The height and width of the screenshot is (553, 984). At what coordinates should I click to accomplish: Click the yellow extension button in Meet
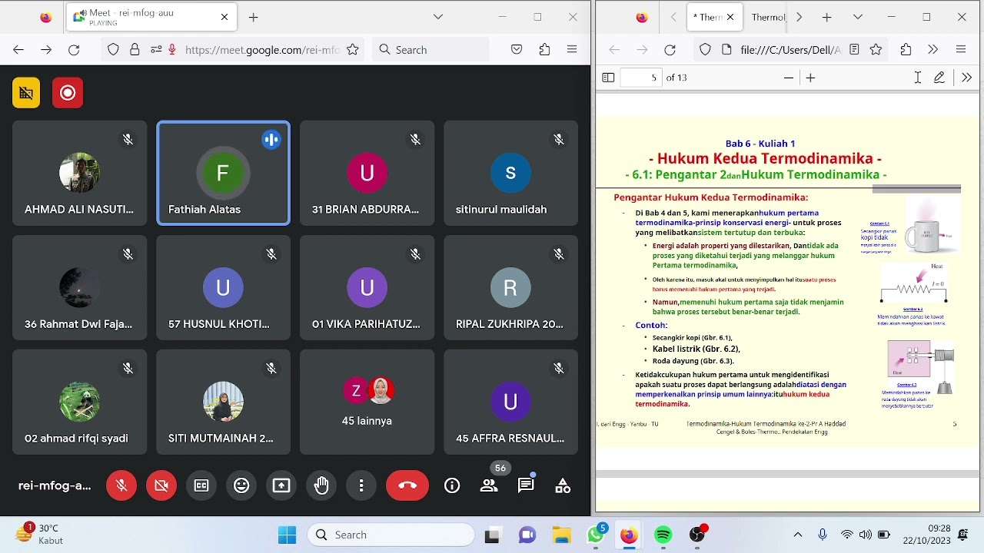tap(26, 93)
